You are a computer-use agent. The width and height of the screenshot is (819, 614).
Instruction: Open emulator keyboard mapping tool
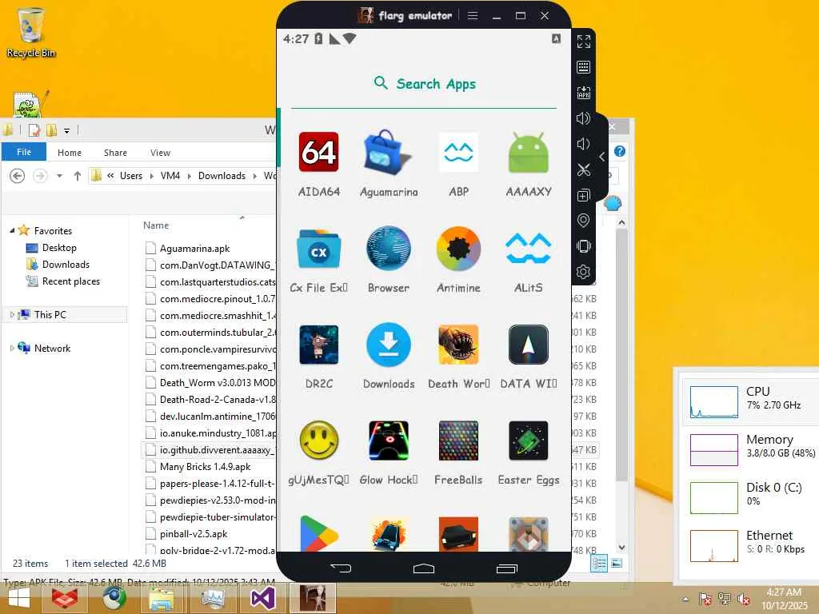pyautogui.click(x=583, y=67)
